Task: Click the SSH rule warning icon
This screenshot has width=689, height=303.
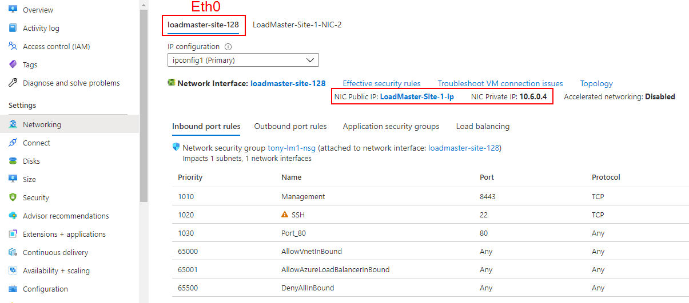Action: click(x=285, y=215)
